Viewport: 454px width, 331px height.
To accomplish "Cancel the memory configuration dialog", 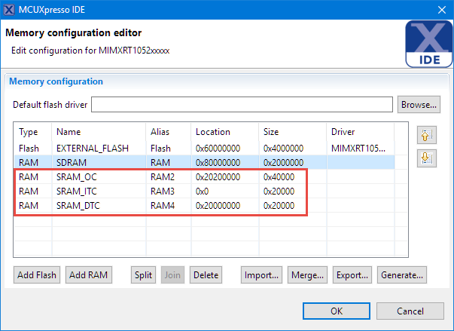I will click(410, 311).
